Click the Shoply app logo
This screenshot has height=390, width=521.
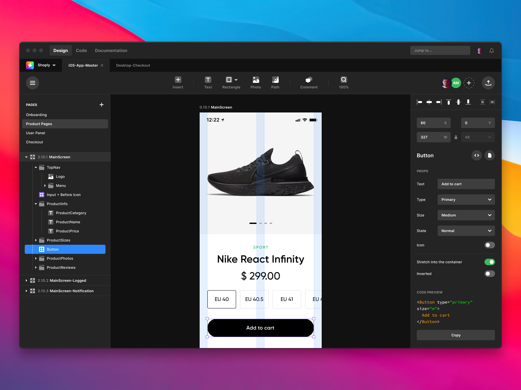pos(30,65)
